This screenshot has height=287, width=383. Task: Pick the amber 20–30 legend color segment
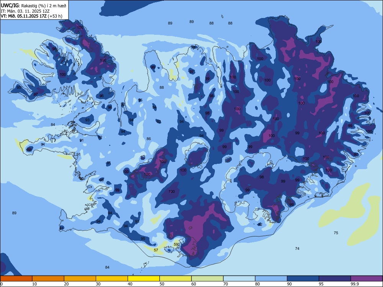pos(80,279)
